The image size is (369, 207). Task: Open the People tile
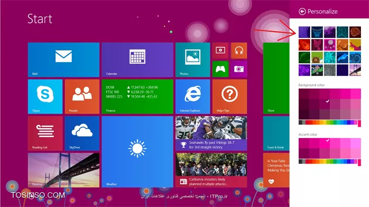click(82, 97)
